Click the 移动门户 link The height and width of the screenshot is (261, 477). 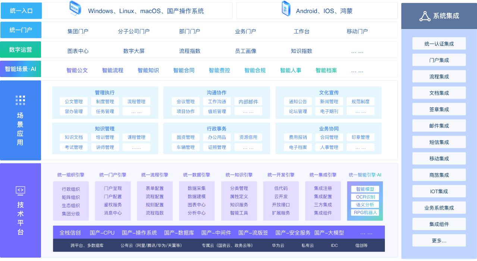click(357, 31)
